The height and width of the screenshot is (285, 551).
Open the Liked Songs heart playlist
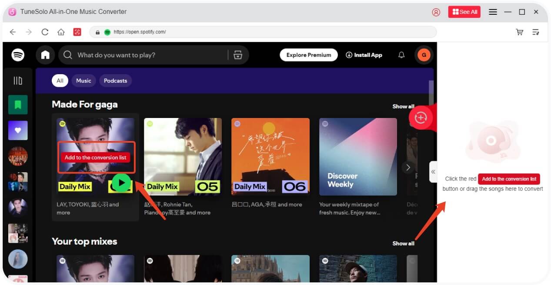pos(18,130)
